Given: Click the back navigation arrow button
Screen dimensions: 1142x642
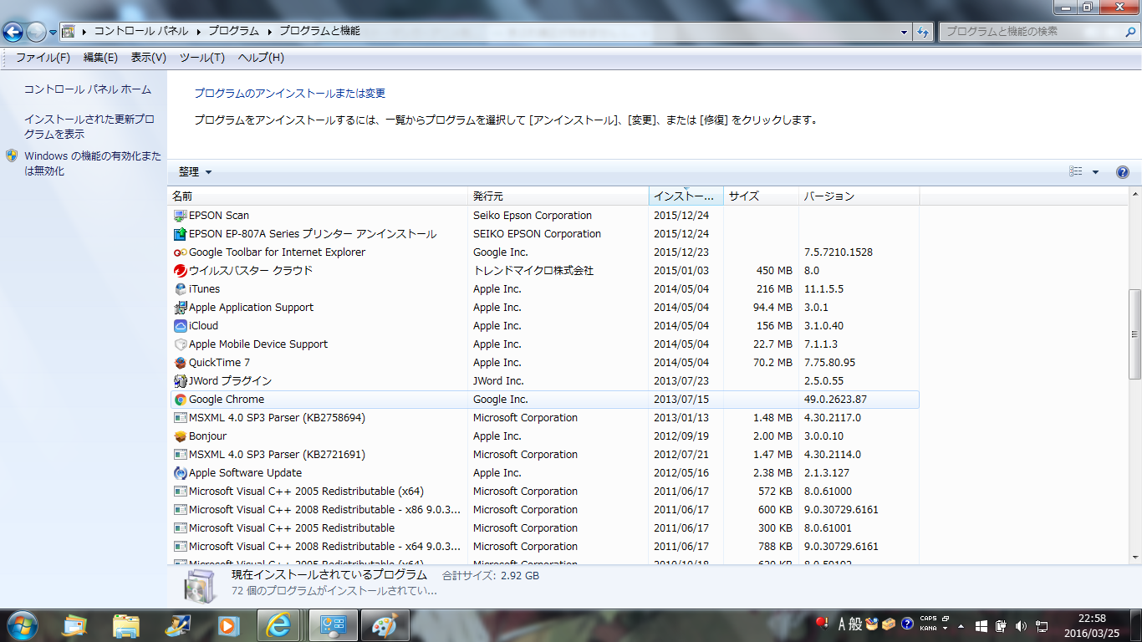Looking at the screenshot, I should tap(13, 32).
